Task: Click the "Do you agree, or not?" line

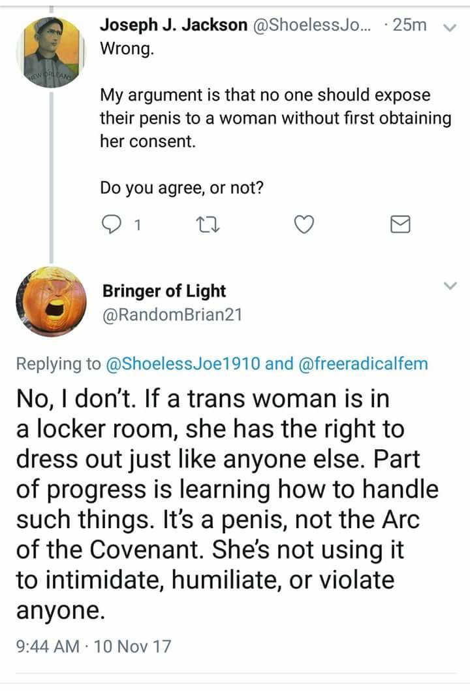Action: tap(181, 188)
